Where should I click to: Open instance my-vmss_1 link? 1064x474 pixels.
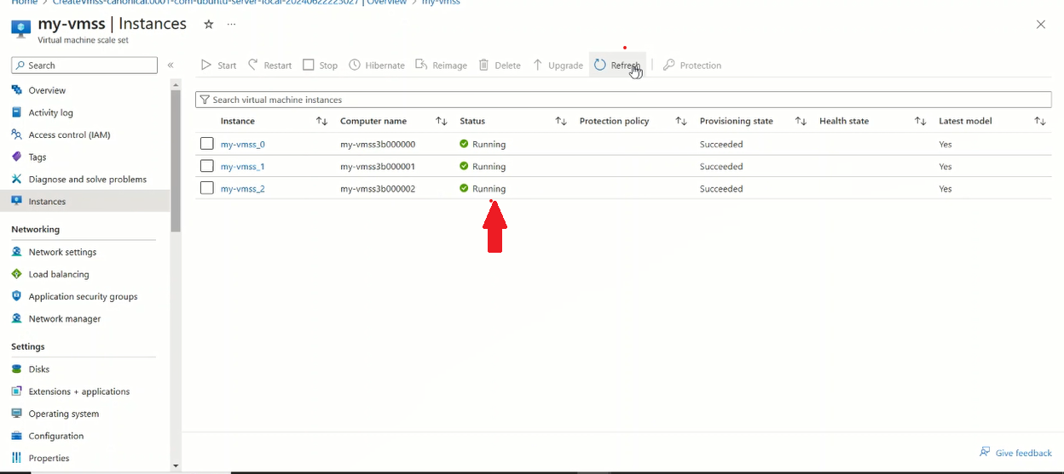point(243,167)
